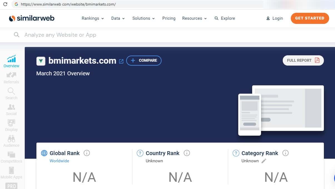Click the question mark icon beside Country Rank
The width and height of the screenshot is (335, 189).
pos(140,153)
